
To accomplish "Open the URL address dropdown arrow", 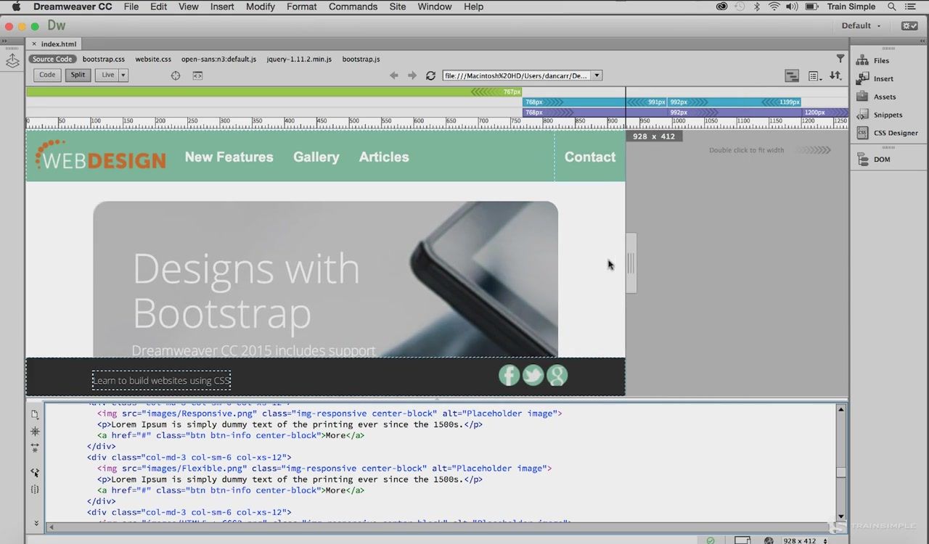I will point(597,75).
